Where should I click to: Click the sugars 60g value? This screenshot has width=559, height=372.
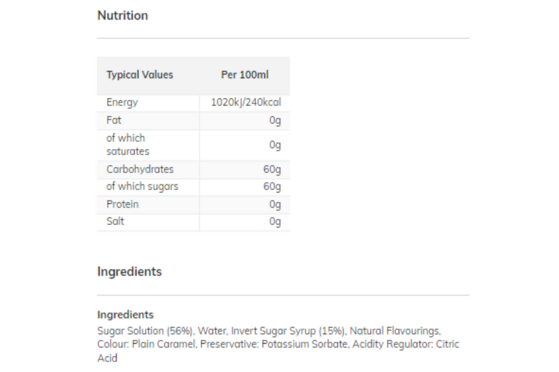coord(272,187)
